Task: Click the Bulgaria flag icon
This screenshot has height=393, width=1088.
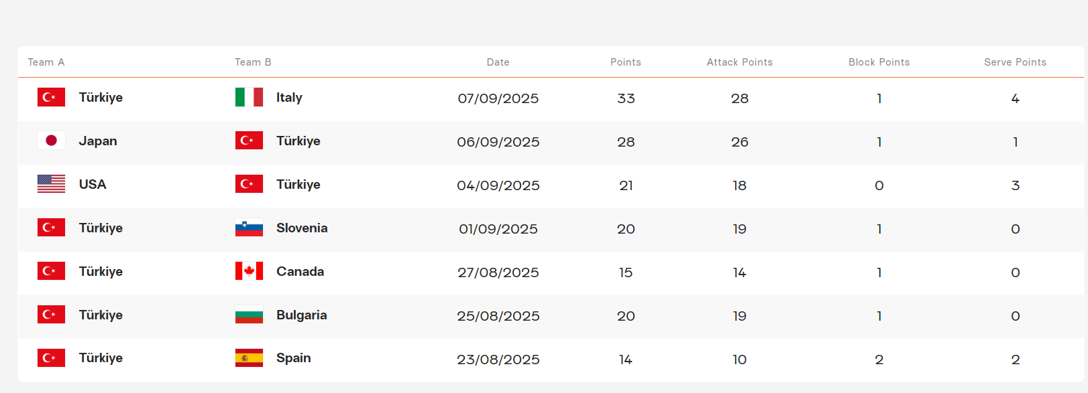Action: (x=249, y=315)
